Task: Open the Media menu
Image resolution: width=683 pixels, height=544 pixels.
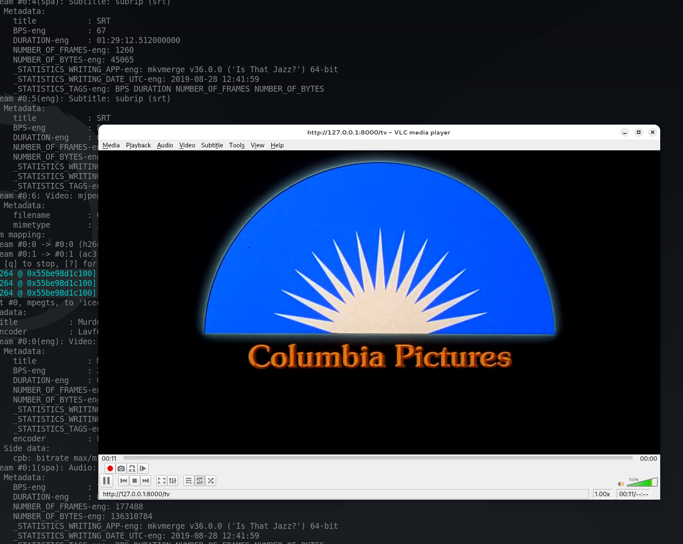Action: (x=111, y=145)
